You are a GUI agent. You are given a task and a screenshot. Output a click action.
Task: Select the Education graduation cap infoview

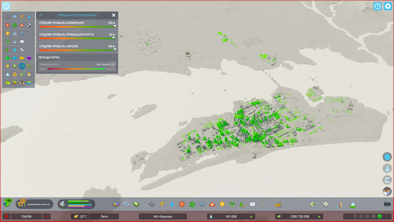click(22, 33)
